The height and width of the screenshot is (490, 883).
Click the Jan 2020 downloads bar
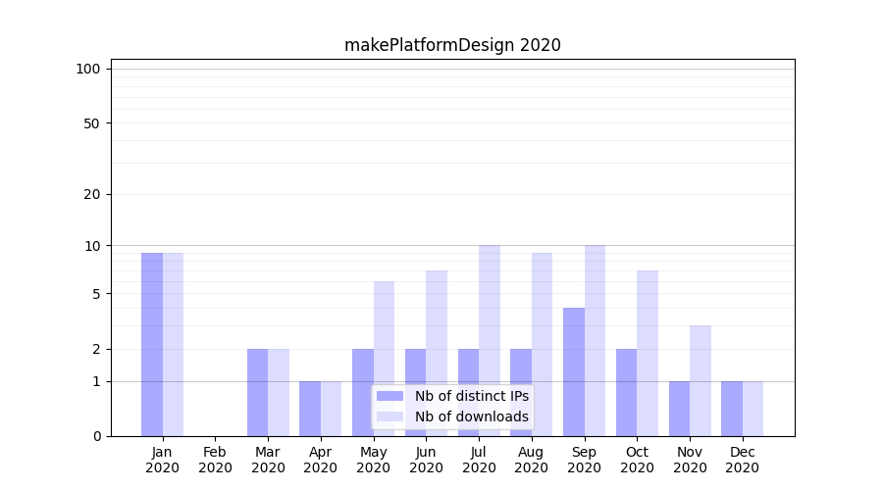click(x=173, y=344)
